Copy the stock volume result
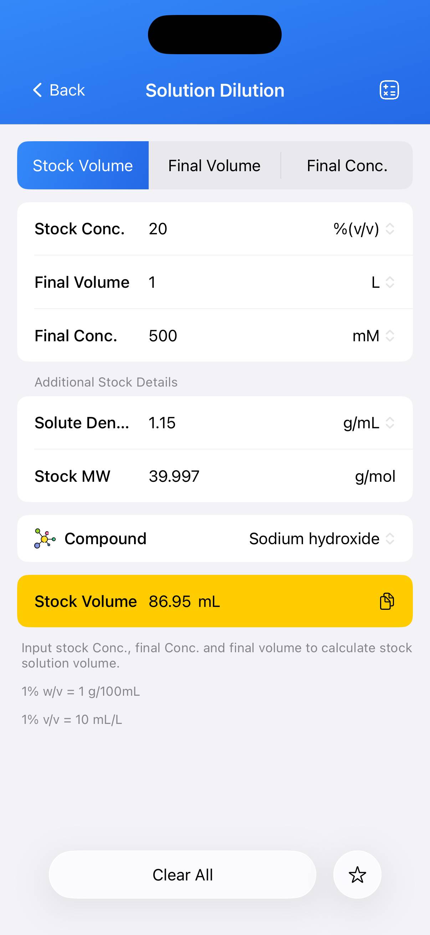The height and width of the screenshot is (935, 430). [x=387, y=601]
